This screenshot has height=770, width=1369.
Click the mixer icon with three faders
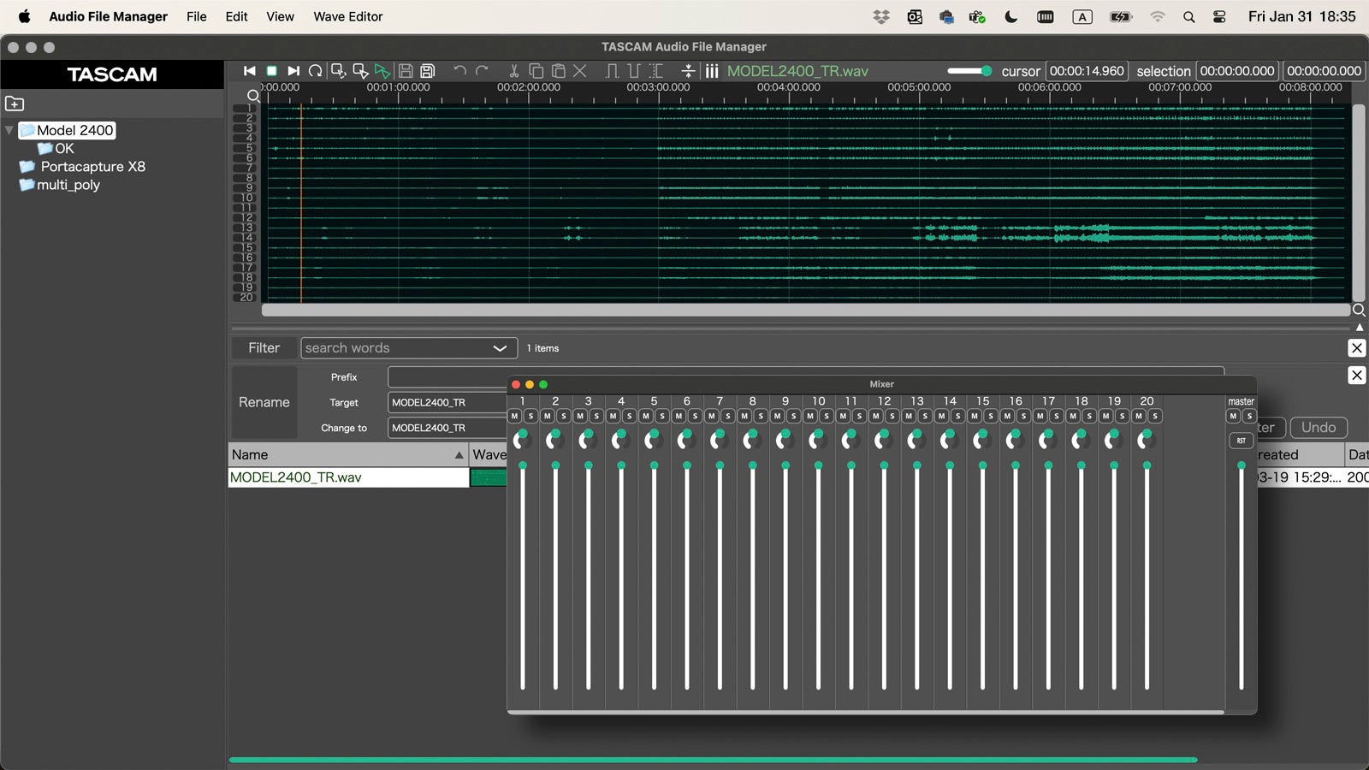pyautogui.click(x=711, y=71)
